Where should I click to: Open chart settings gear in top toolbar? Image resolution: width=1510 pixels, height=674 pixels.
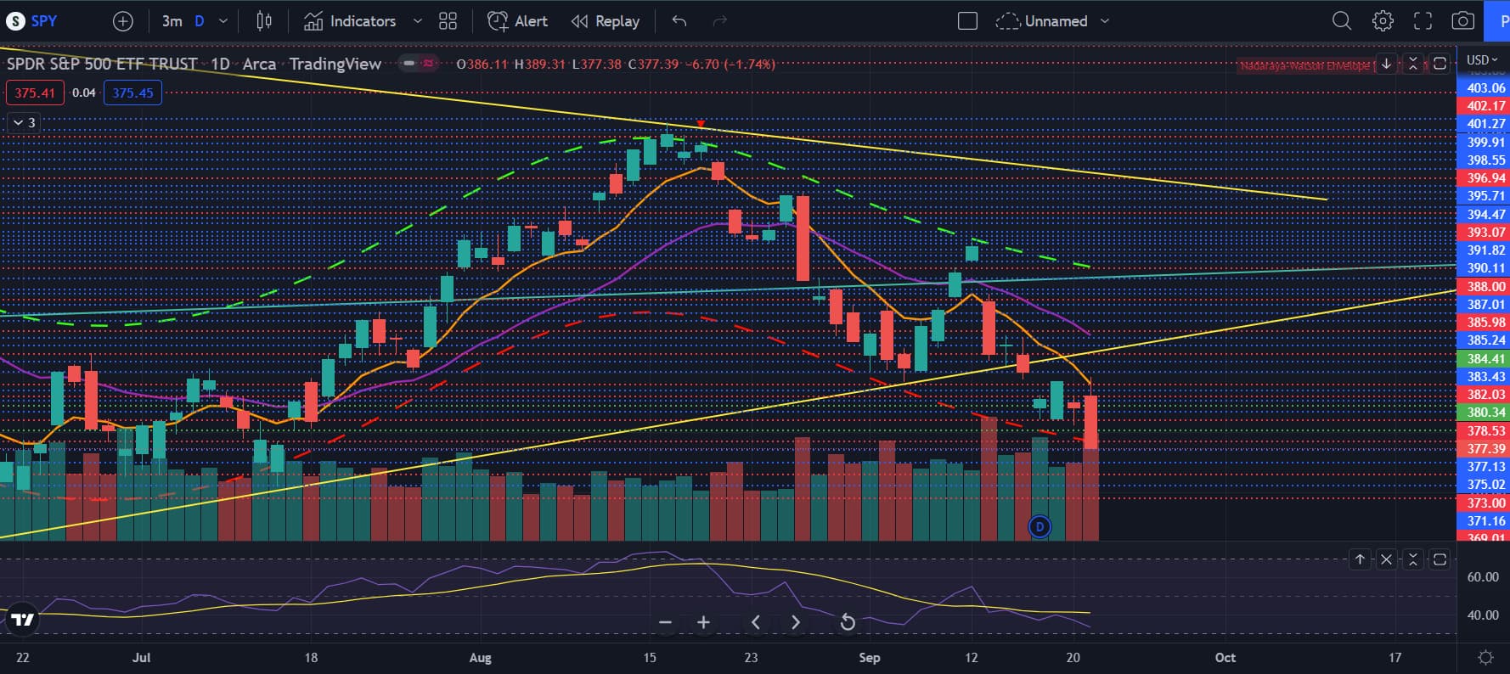1383,21
